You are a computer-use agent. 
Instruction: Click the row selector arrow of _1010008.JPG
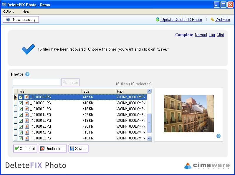[16, 97]
